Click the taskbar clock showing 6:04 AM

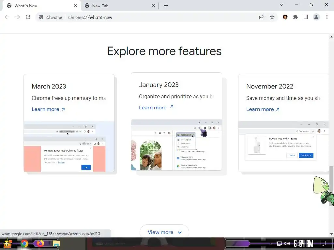click(x=304, y=243)
